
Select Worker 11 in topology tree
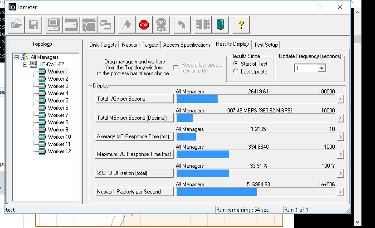point(59,144)
